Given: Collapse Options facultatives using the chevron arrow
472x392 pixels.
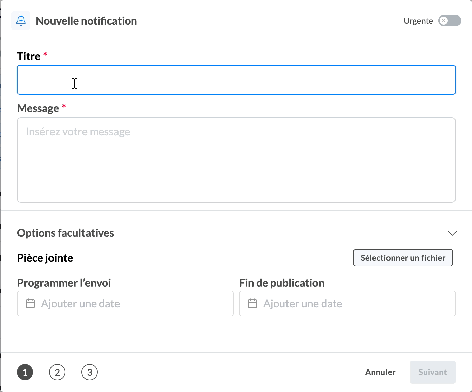Looking at the screenshot, I should (452, 233).
